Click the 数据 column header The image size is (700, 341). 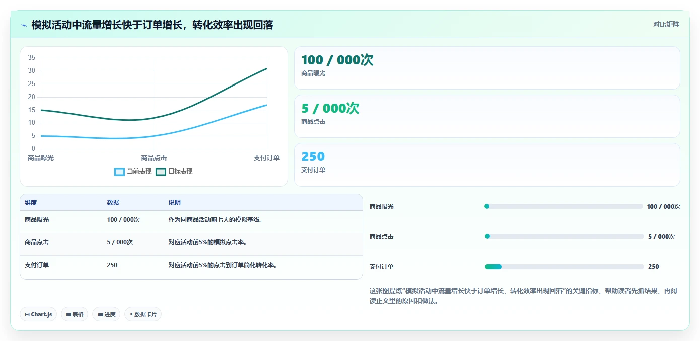[113, 203]
